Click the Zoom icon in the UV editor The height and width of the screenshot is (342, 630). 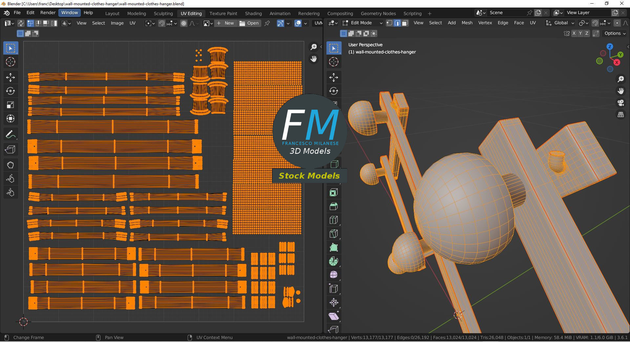point(314,47)
